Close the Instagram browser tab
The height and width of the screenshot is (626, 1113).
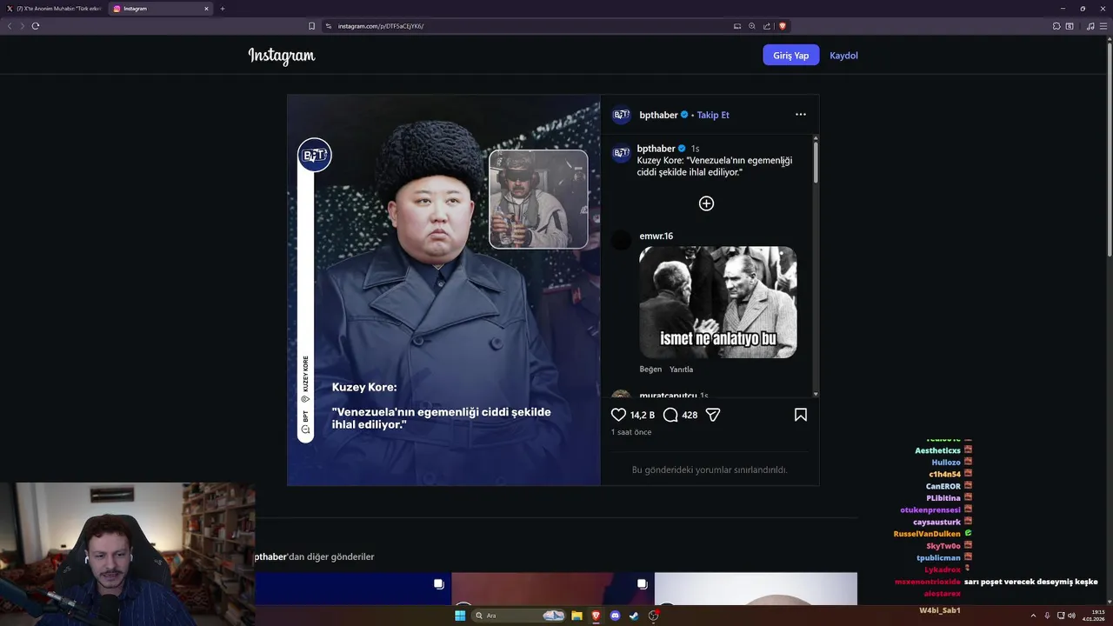[x=207, y=9]
